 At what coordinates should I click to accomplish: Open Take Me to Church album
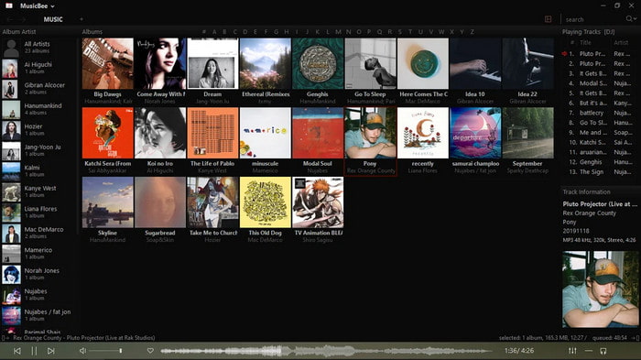tap(212, 202)
